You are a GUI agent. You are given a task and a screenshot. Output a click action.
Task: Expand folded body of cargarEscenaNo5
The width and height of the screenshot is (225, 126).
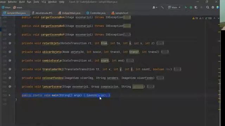pos(127,26)
